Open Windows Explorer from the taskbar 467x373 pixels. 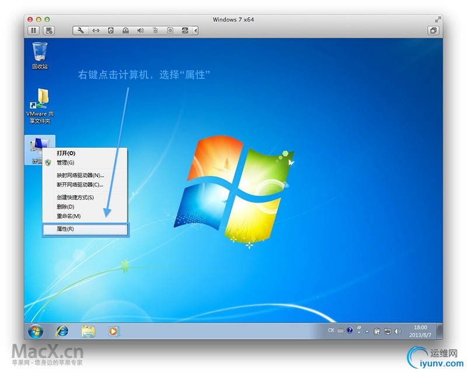pyautogui.click(x=88, y=332)
